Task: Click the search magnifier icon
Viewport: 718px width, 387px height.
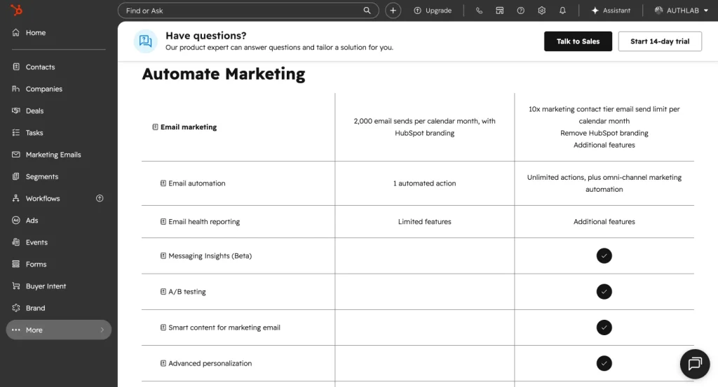Action: coord(367,10)
